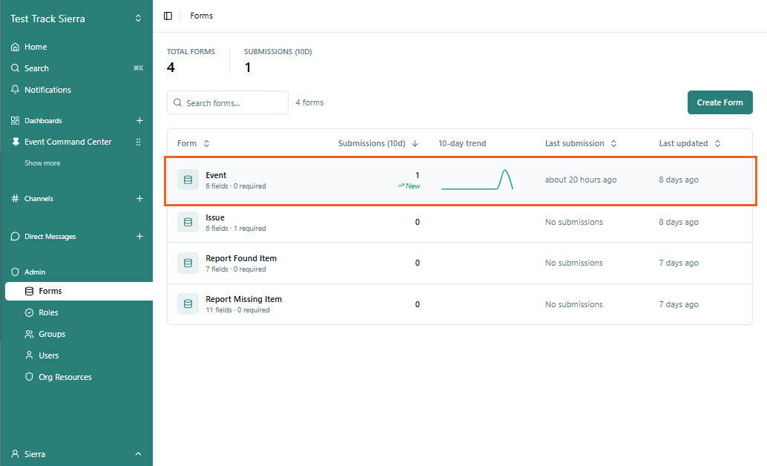
Task: Sort by Last submission column
Action: tap(581, 143)
